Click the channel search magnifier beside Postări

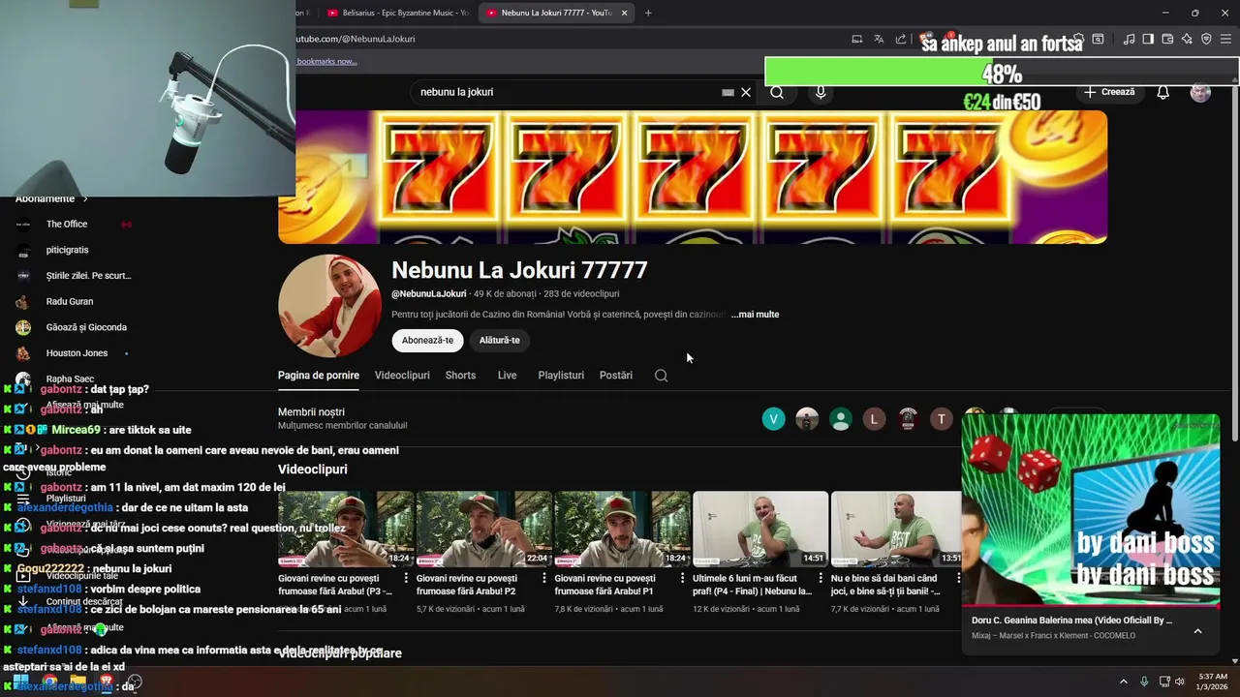pyautogui.click(x=661, y=376)
